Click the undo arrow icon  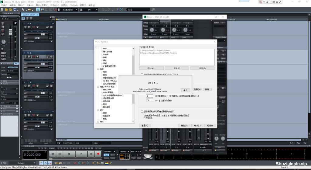coord(103,9)
